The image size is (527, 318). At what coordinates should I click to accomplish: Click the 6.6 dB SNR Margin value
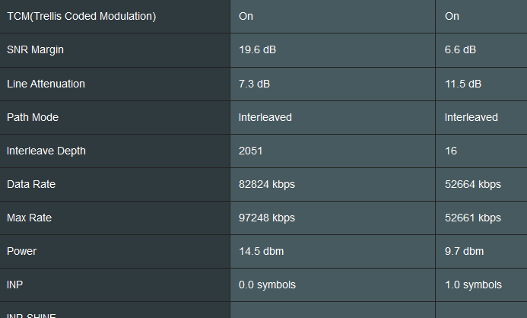click(x=460, y=49)
